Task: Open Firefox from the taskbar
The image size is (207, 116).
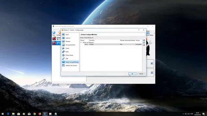Action: [40, 114]
